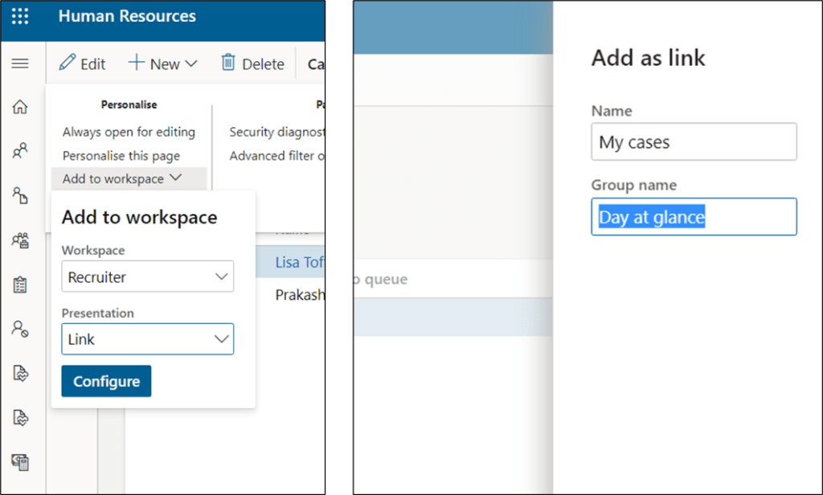The width and height of the screenshot is (823, 495).
Task: Open the clipboard checklist sidebar icon
Action: [x=20, y=284]
